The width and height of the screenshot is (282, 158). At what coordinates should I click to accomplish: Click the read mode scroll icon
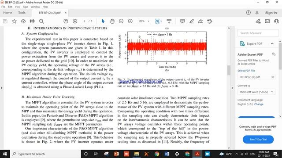169,21
